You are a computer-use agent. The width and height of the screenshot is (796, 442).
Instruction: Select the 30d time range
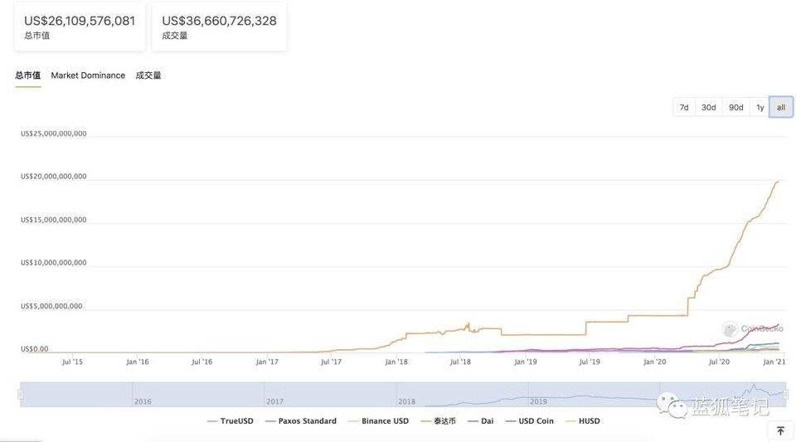pos(708,107)
